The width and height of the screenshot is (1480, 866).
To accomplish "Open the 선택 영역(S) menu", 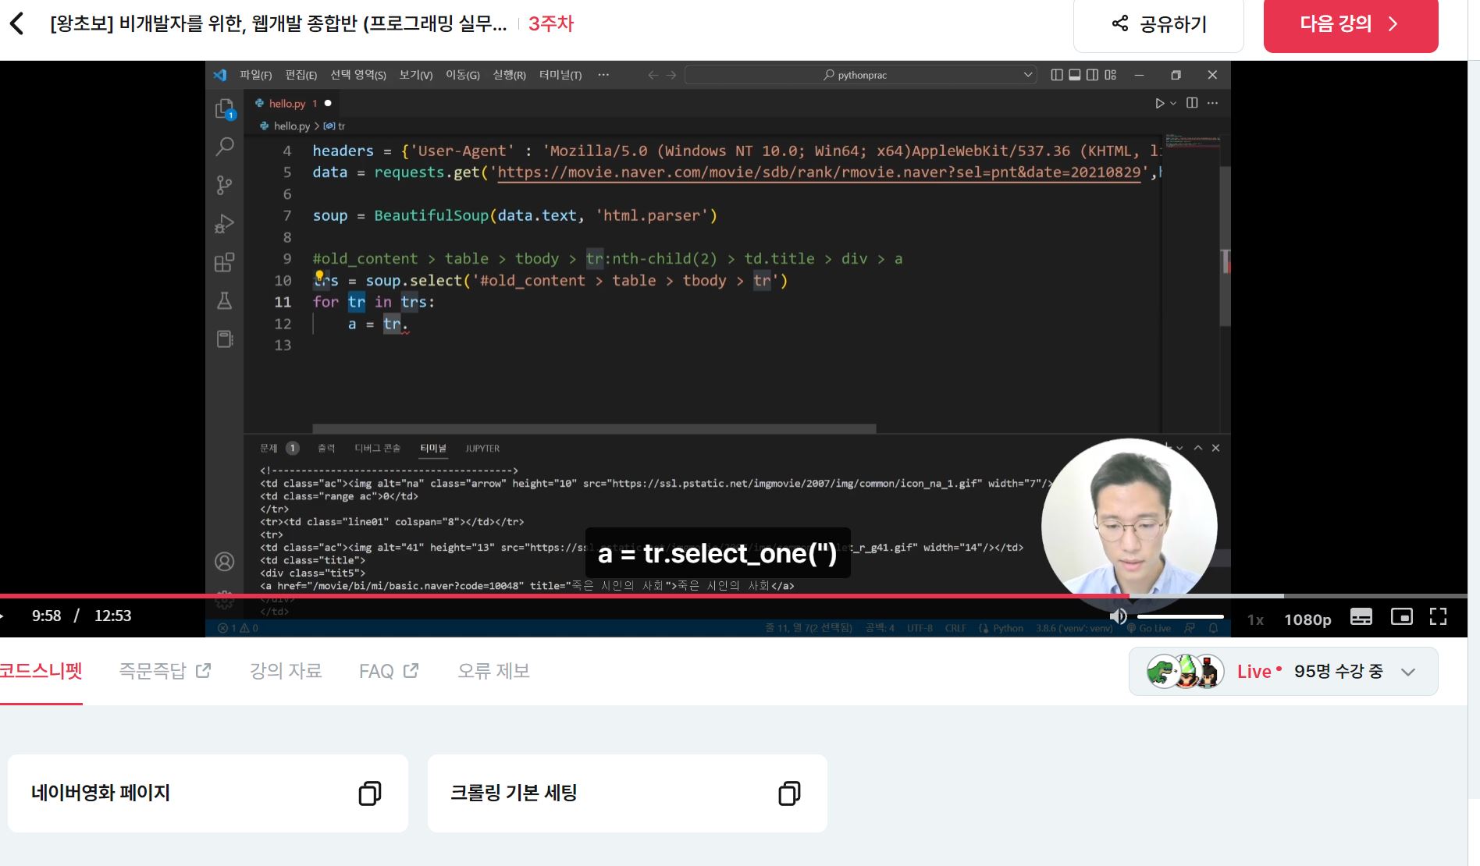I will point(358,75).
